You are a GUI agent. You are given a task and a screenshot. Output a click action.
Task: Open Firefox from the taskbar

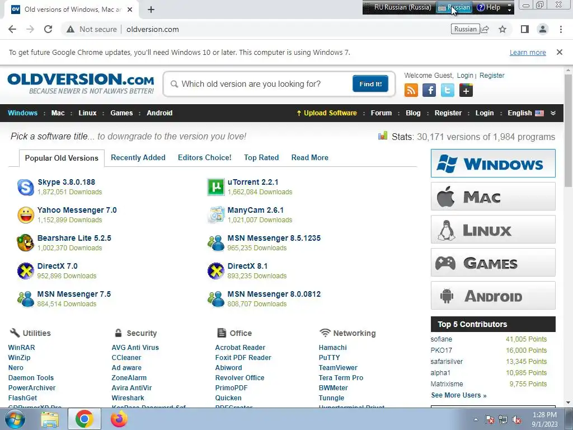119,419
